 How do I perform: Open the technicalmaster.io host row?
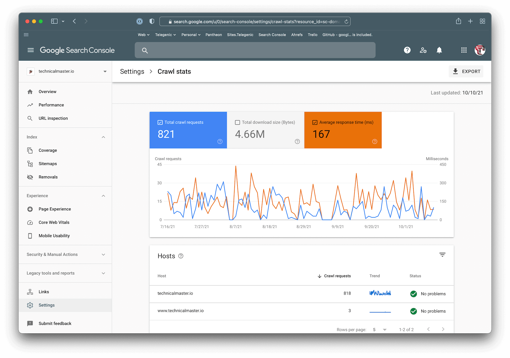coord(175,293)
